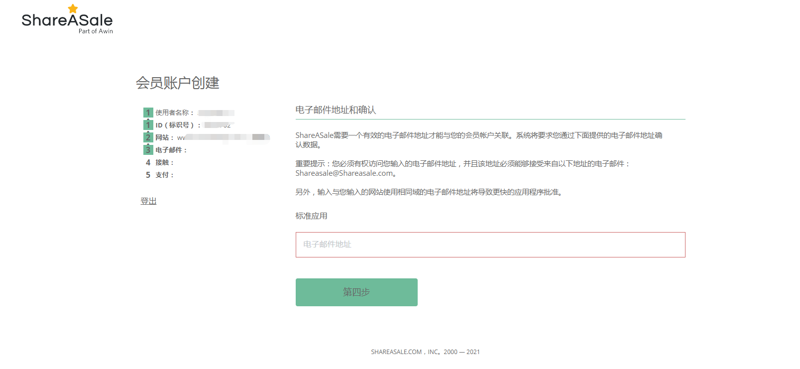Image resolution: width=800 pixels, height=369 pixels.
Task: Click the paragraph starting with 另外
Action: [430, 192]
